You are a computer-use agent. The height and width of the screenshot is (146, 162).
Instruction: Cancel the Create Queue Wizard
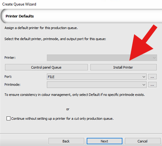click(142, 141)
